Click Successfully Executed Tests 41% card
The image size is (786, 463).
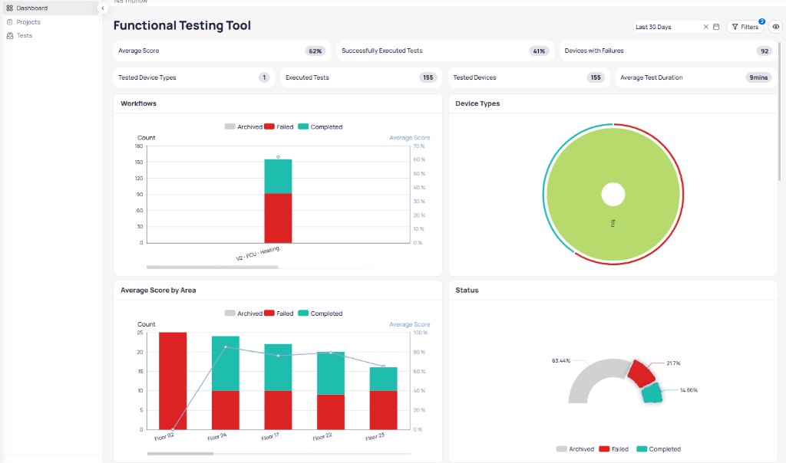[x=445, y=51]
